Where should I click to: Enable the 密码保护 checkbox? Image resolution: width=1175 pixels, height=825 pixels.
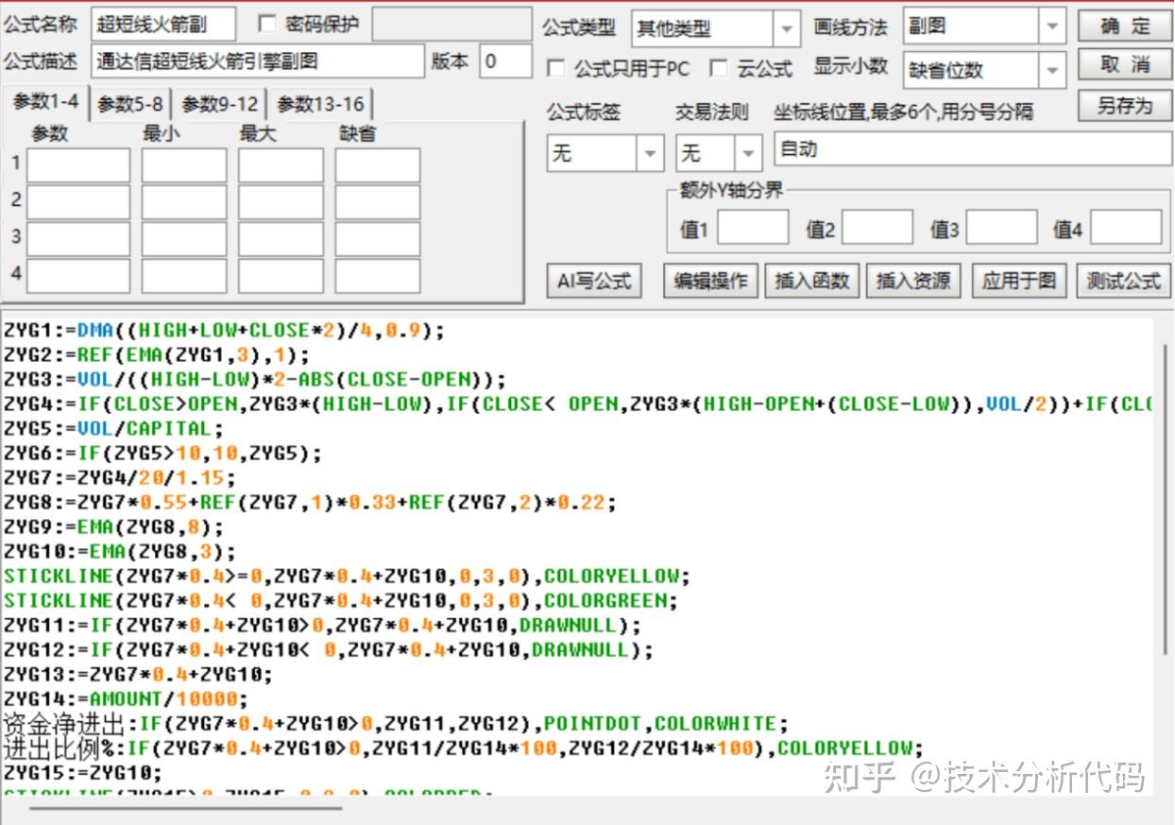point(267,24)
